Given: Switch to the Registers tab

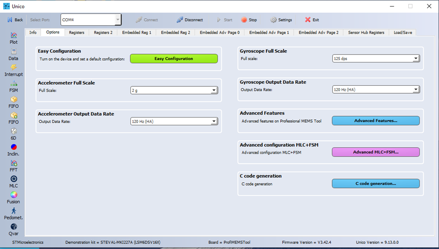Looking at the screenshot, I should pos(77,33).
